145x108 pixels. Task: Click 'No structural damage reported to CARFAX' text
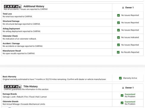click(21, 24)
